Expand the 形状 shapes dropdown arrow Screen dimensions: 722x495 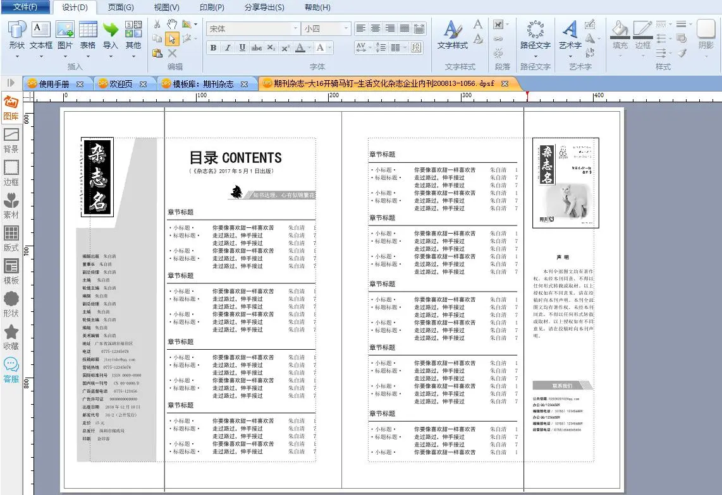[x=17, y=56]
